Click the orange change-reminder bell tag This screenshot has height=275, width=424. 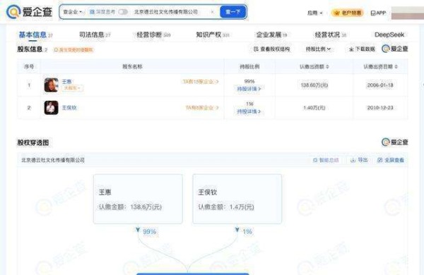click(73, 49)
